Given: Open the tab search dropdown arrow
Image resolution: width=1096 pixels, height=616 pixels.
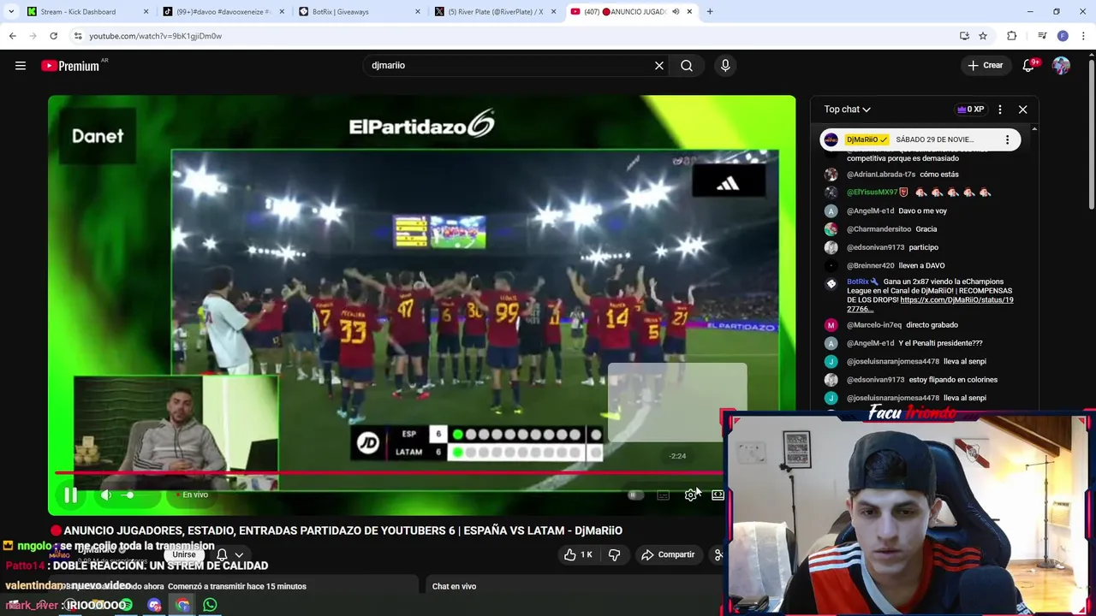Looking at the screenshot, I should click(11, 12).
